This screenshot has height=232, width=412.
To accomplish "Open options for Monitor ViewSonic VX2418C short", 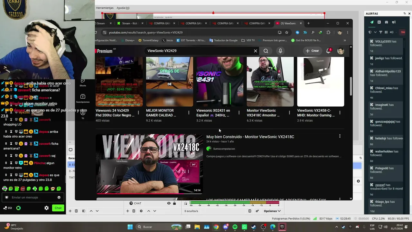I will tap(289, 112).
